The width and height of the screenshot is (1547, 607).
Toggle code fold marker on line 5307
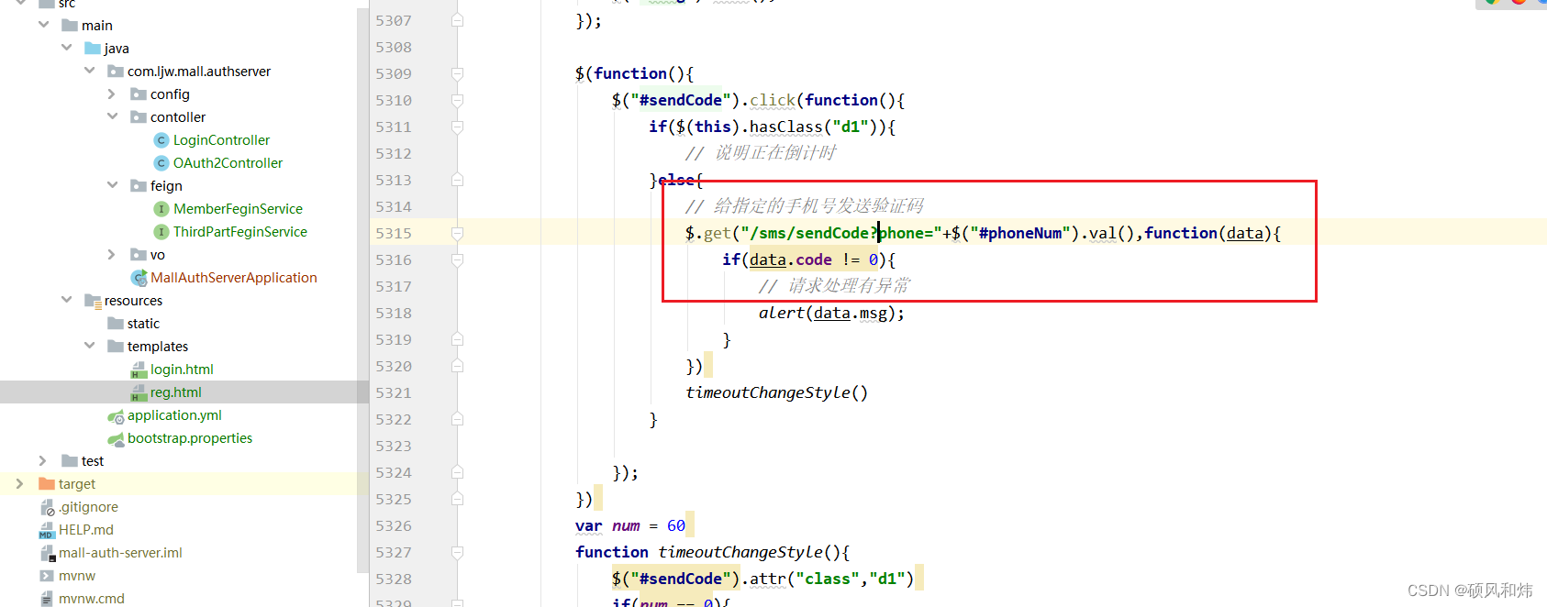click(457, 20)
